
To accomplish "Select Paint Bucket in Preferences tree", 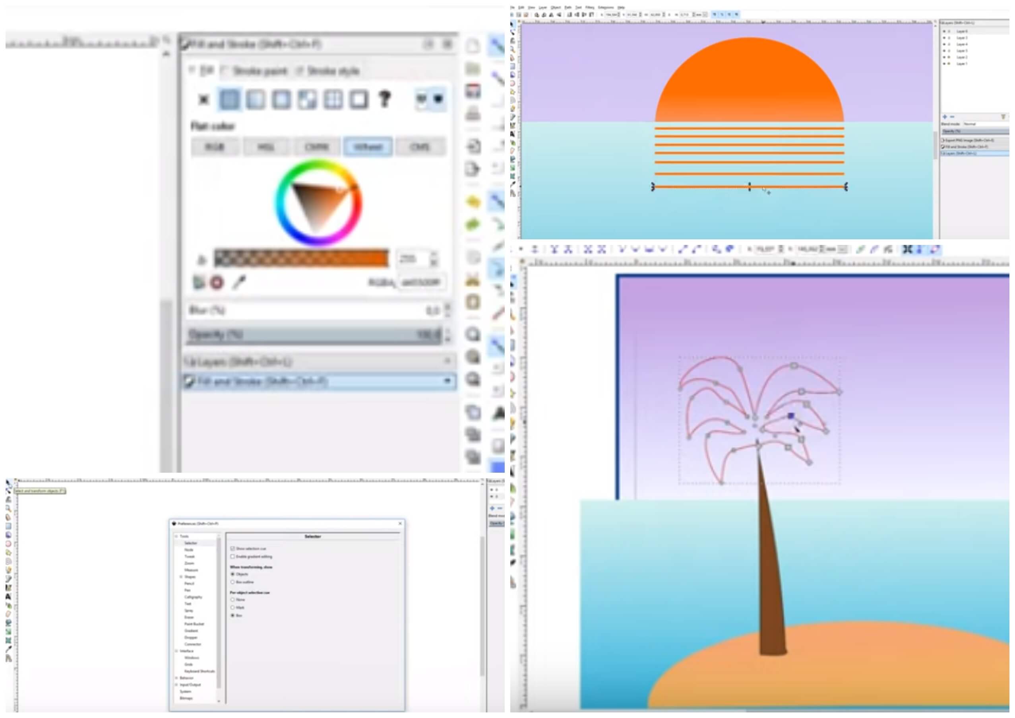I will [x=194, y=624].
